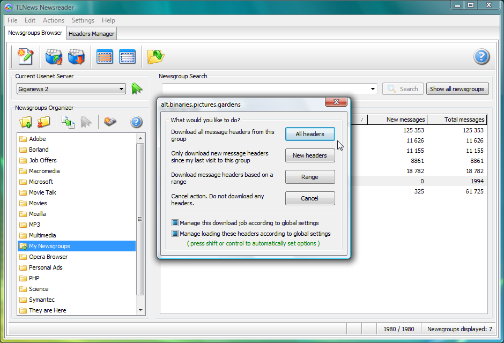This screenshot has width=504, height=343.
Task: Open the Current Usenet Server dropdown
Action: click(122, 89)
